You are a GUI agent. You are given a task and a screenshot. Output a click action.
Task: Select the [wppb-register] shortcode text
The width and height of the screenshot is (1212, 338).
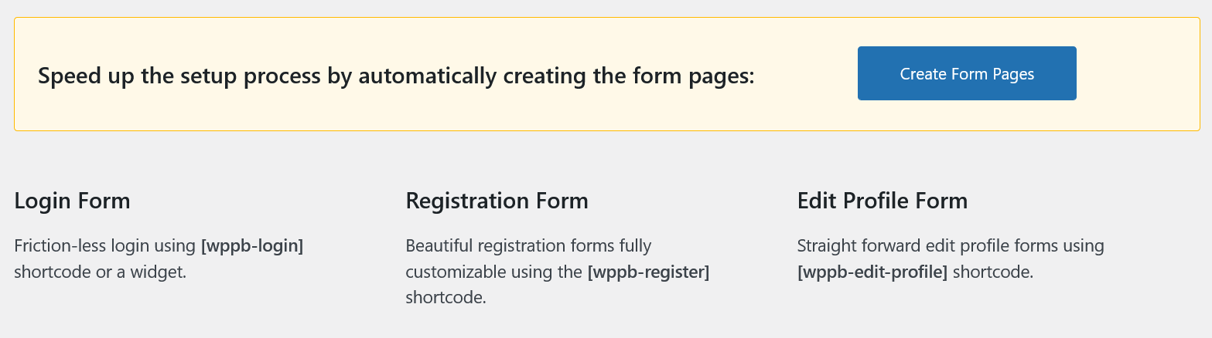pos(648,272)
